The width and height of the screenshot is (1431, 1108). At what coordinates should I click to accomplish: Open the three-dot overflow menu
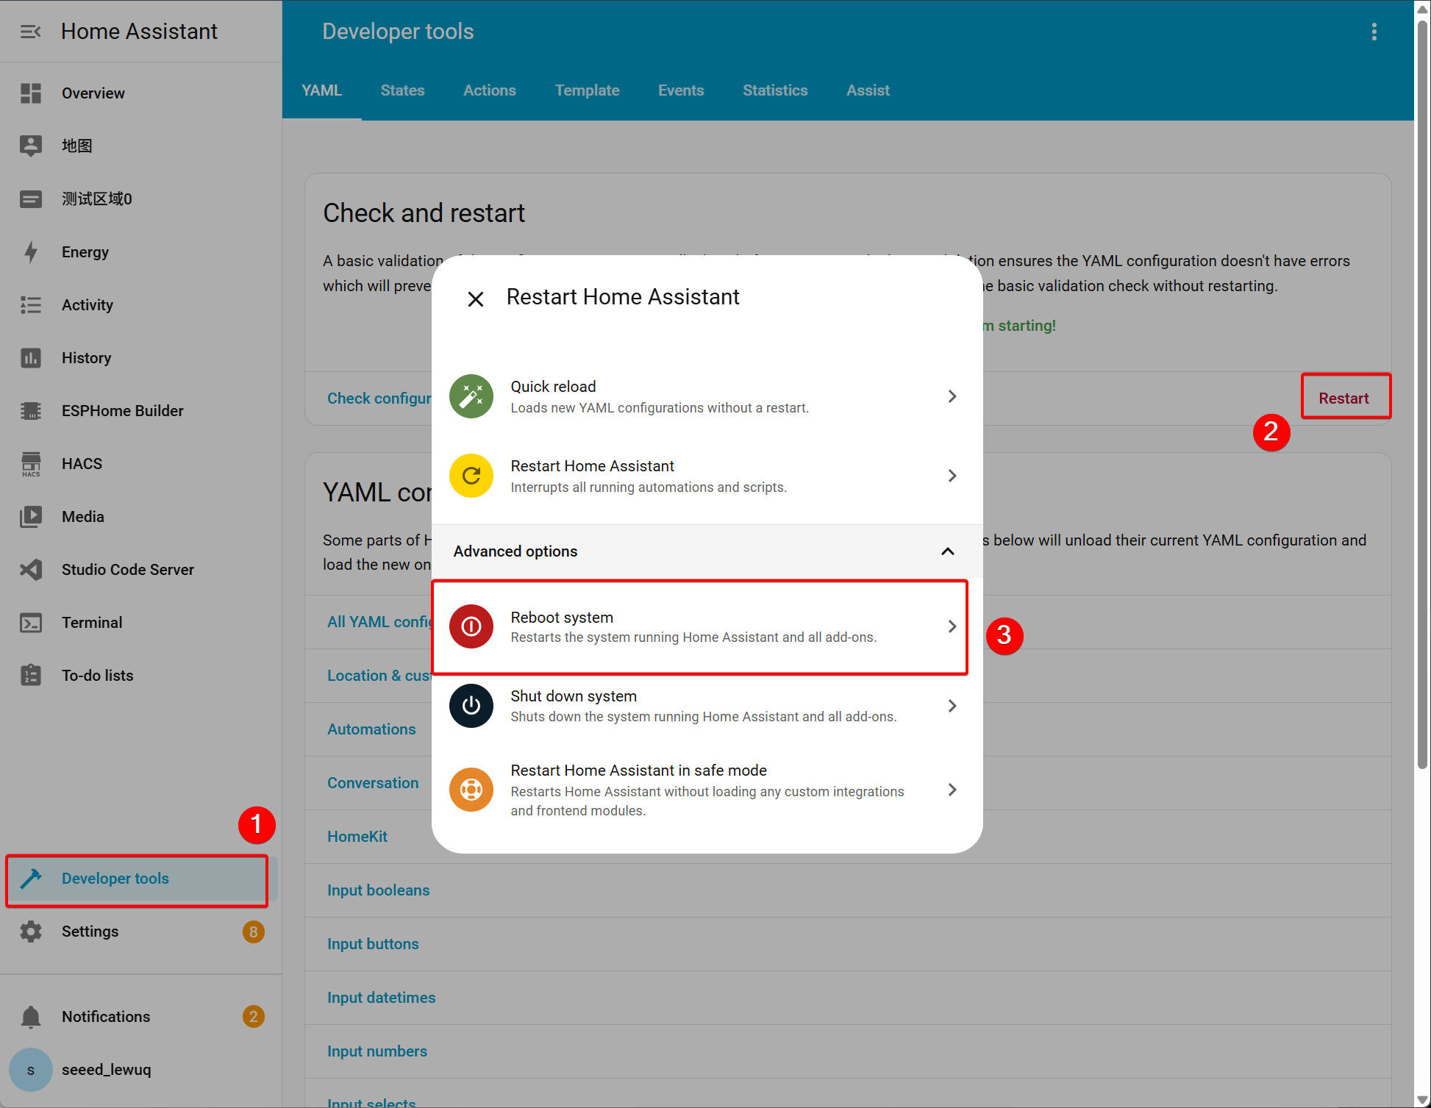[x=1374, y=32]
